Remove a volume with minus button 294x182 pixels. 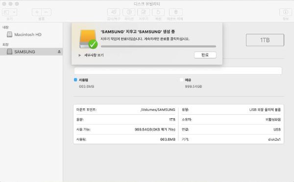point(46,12)
